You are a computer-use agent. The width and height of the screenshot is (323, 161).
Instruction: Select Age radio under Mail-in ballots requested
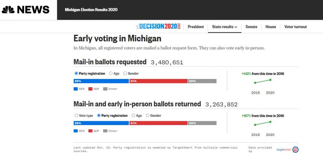[111, 73]
